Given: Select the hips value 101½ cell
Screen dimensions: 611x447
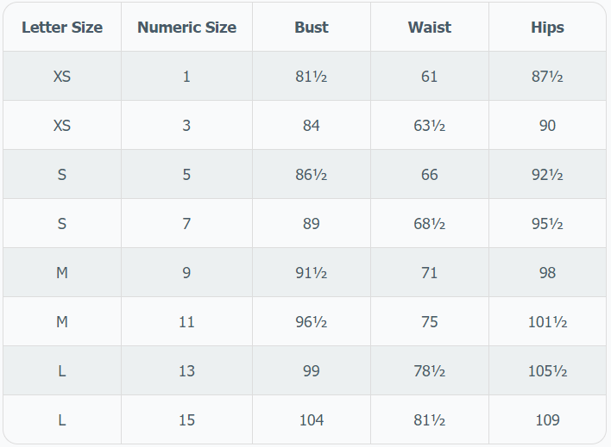Looking at the screenshot, I should pos(547,321).
